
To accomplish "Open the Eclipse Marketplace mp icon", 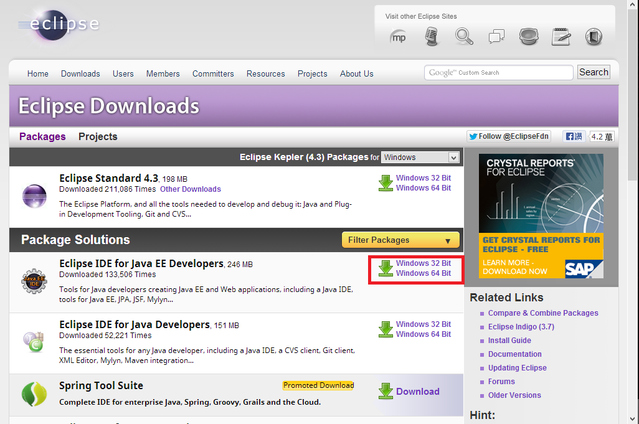I will 398,37.
